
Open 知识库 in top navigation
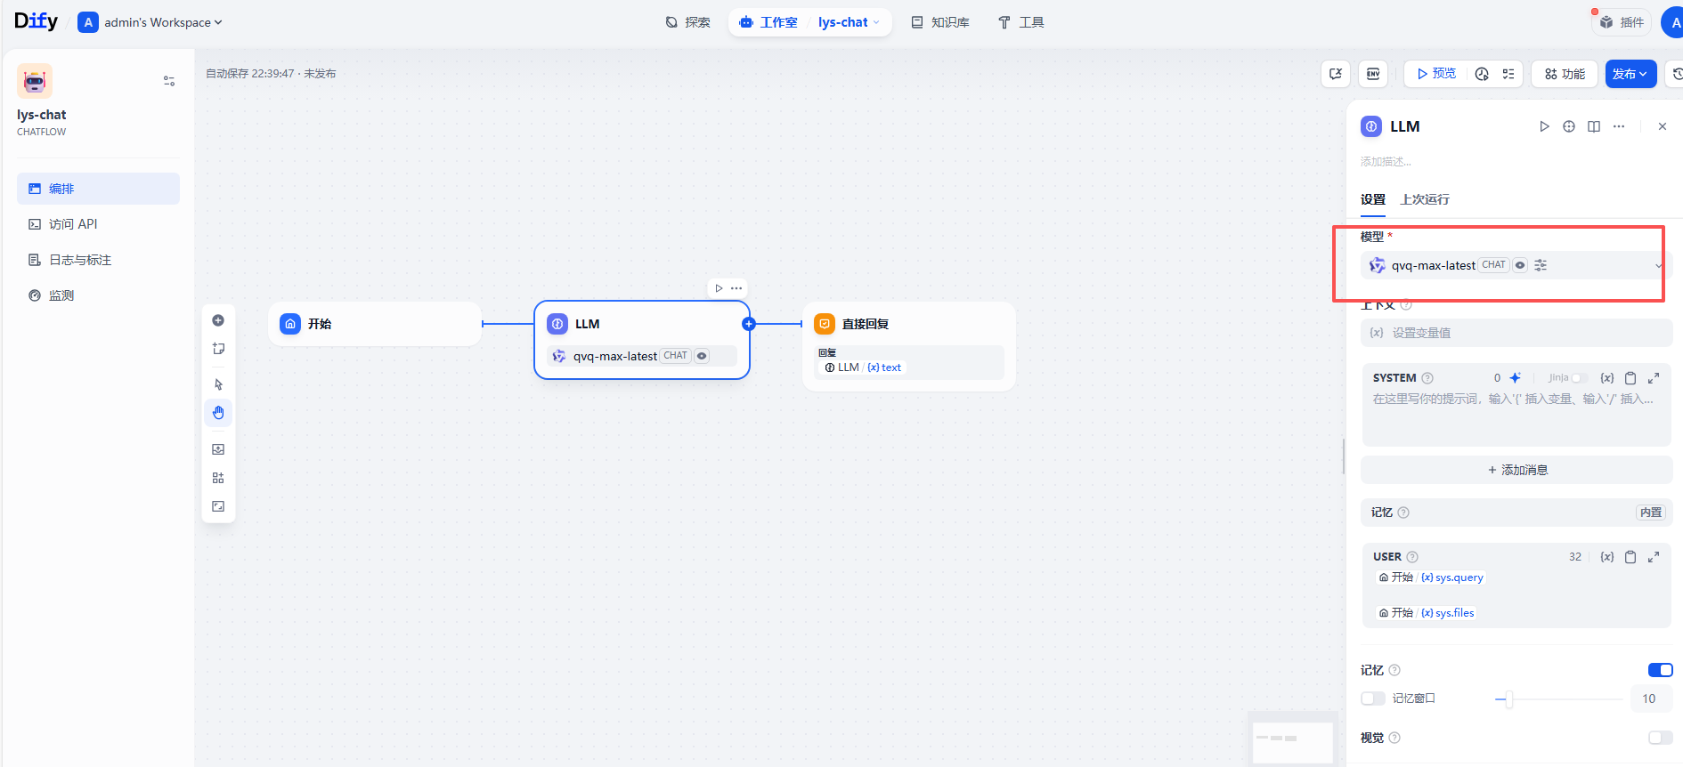tap(940, 22)
